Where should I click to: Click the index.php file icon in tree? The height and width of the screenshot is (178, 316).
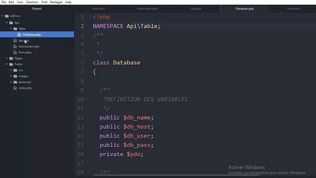pyautogui.click(x=15, y=88)
